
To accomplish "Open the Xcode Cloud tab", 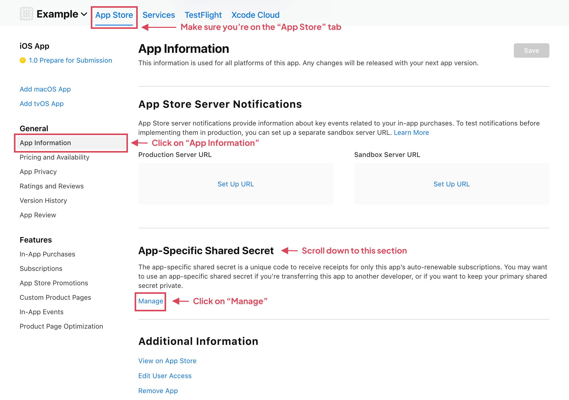I will [x=255, y=15].
